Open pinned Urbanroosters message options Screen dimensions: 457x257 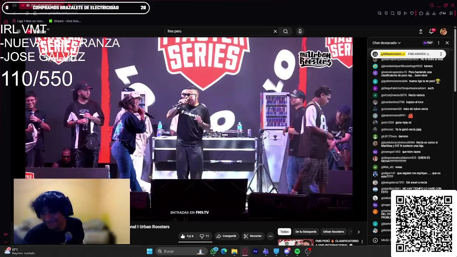441,54
